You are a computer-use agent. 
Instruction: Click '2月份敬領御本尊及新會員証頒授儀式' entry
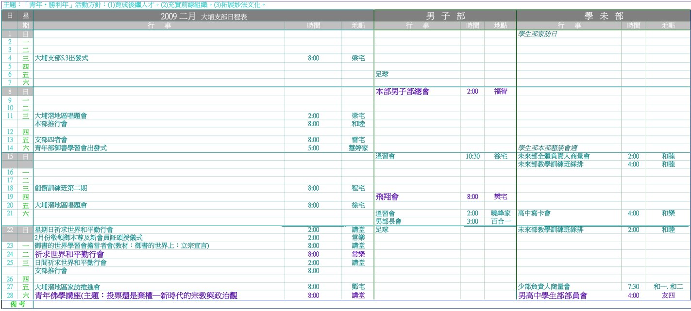pyautogui.click(x=89, y=238)
